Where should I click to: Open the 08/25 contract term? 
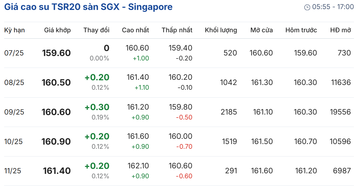click(14, 83)
